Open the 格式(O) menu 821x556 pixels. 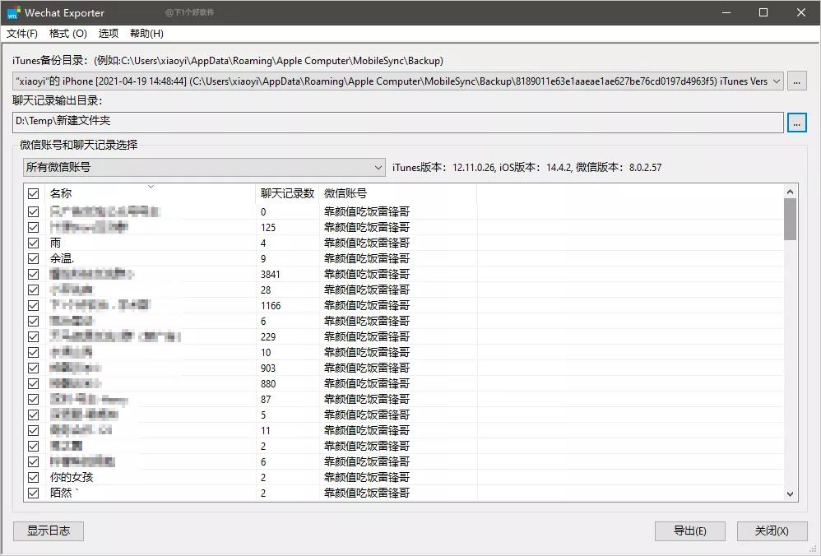(x=67, y=34)
